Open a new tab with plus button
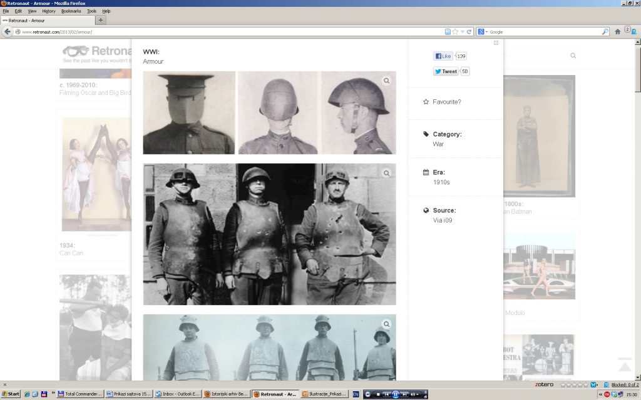Viewport: 641px width, 400px height. [101, 20]
